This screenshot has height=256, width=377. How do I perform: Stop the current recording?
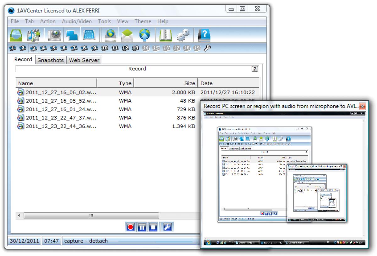tap(153, 227)
